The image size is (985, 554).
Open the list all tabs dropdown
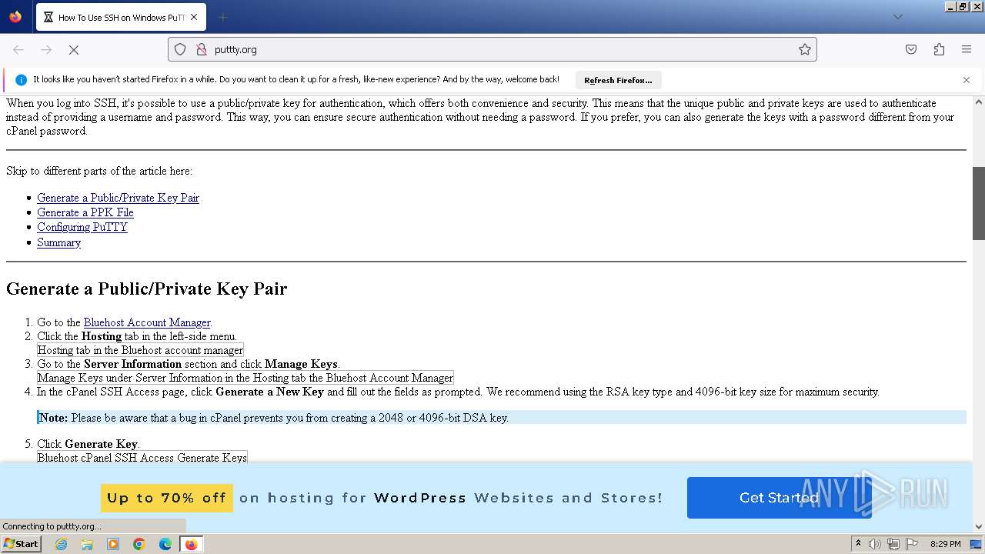pos(897,17)
